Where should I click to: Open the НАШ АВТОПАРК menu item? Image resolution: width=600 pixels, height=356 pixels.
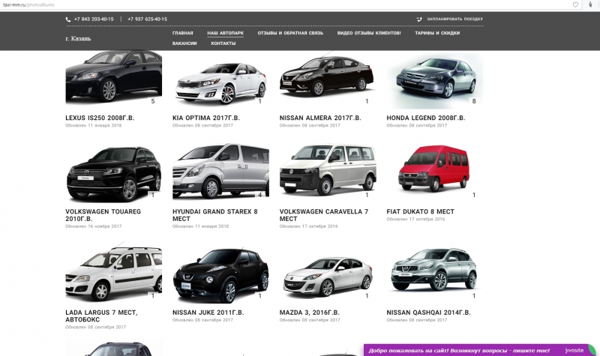point(226,33)
